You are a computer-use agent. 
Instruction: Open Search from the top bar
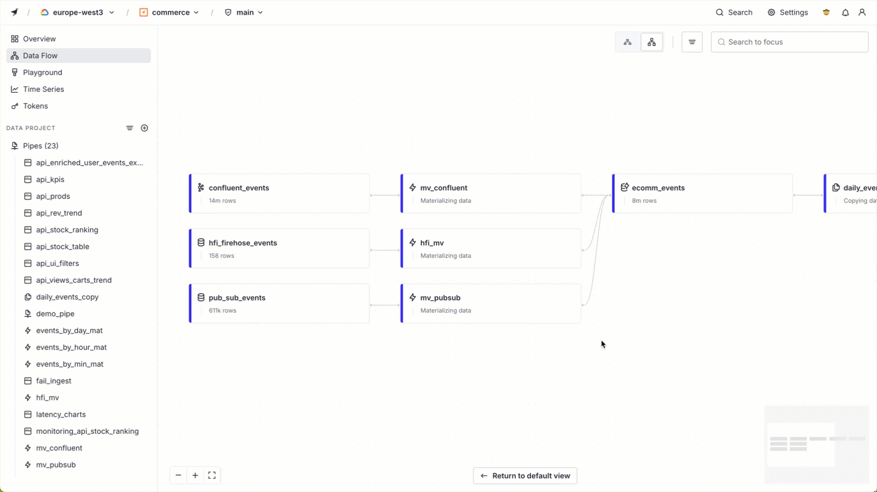point(734,12)
